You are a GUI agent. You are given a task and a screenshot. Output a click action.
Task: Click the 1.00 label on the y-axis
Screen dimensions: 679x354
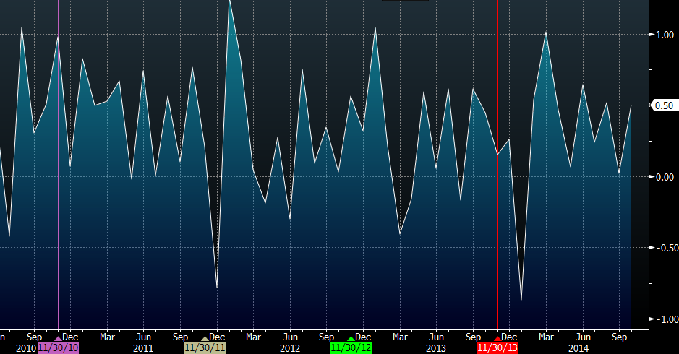664,35
